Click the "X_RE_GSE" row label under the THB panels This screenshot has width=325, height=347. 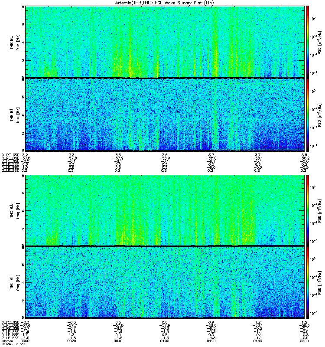tap(10, 155)
